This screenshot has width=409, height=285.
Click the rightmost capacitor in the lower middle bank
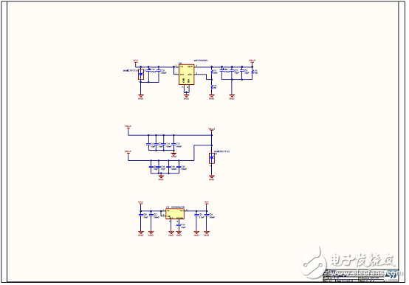coord(179,167)
